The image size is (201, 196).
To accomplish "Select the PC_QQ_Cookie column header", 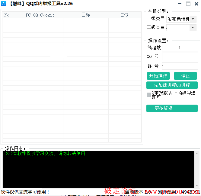I will (x=40, y=15).
